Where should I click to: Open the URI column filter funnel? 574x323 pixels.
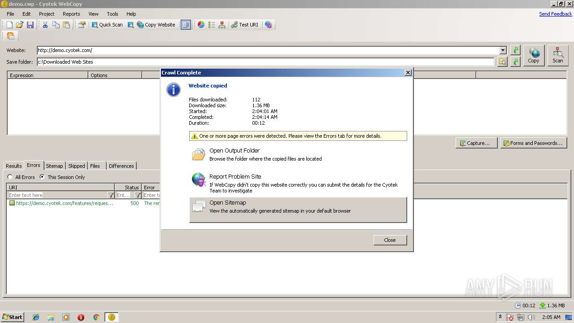point(111,195)
